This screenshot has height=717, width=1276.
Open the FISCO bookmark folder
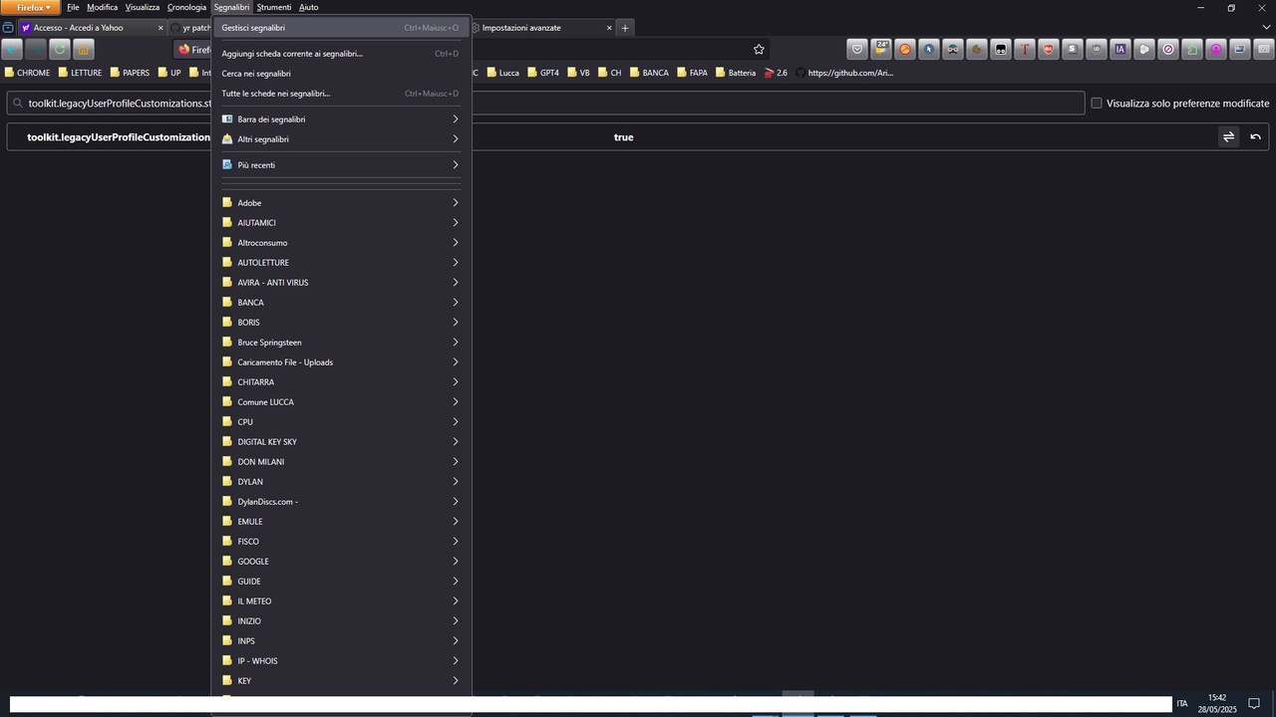tap(341, 541)
